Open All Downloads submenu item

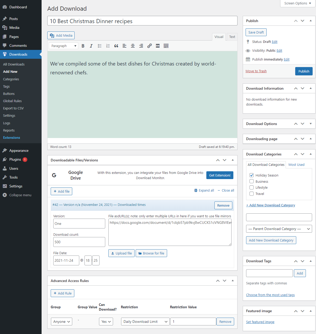14,64
